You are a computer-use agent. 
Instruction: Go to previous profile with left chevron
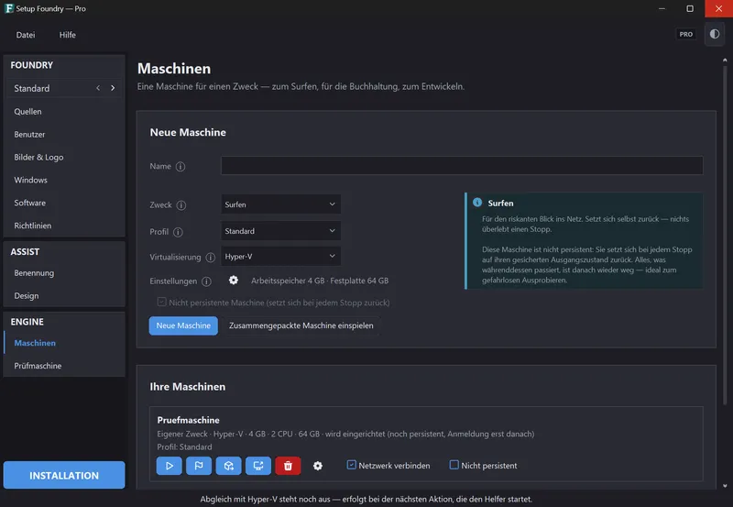(98, 88)
